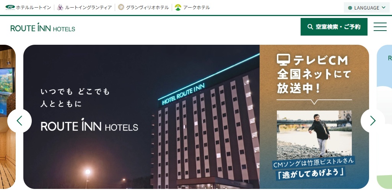Open the hamburger menu icon
Viewport: 392px width, 192px height.
(x=380, y=27)
